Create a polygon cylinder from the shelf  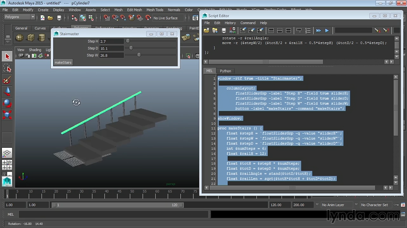tap(41, 38)
